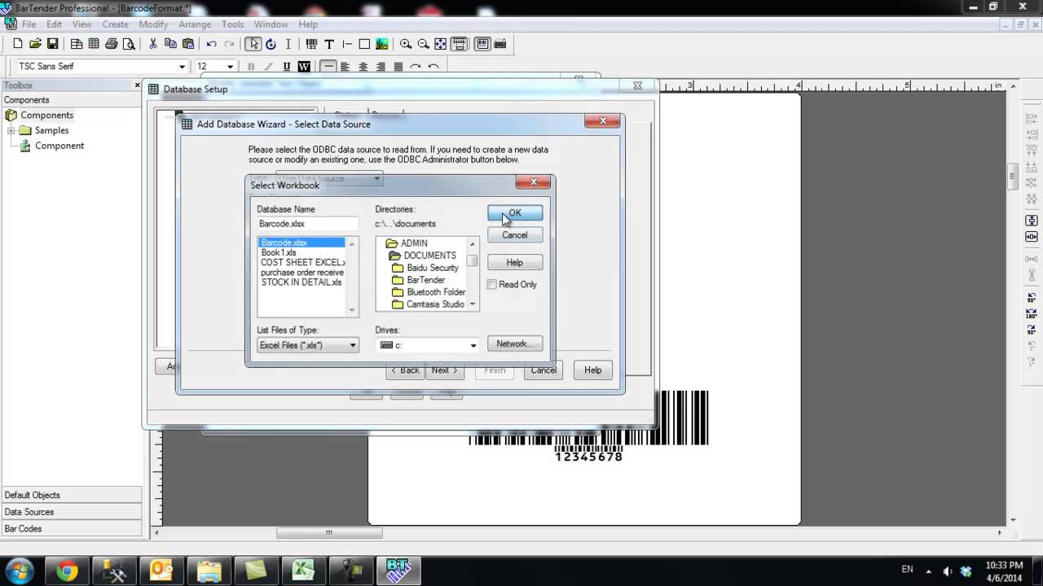This screenshot has width=1043, height=586.
Task: Select the text T creation tool
Action: (x=329, y=44)
